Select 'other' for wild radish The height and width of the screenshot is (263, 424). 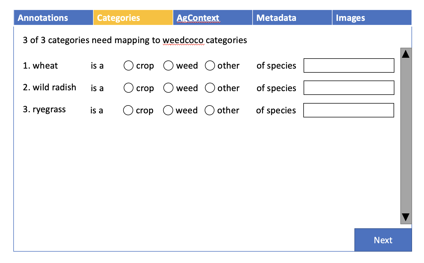coord(210,88)
